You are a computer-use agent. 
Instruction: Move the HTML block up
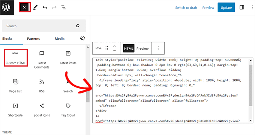pos(114,46)
